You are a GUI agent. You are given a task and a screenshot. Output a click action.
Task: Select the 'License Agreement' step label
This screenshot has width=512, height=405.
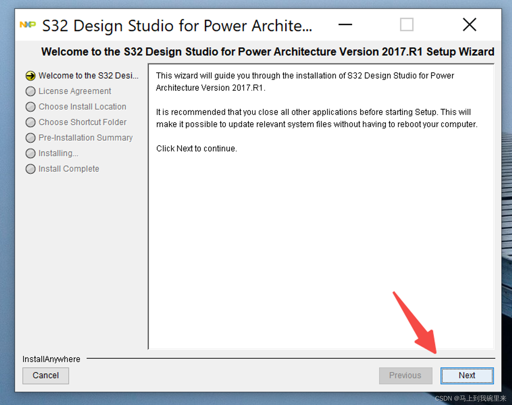point(75,91)
